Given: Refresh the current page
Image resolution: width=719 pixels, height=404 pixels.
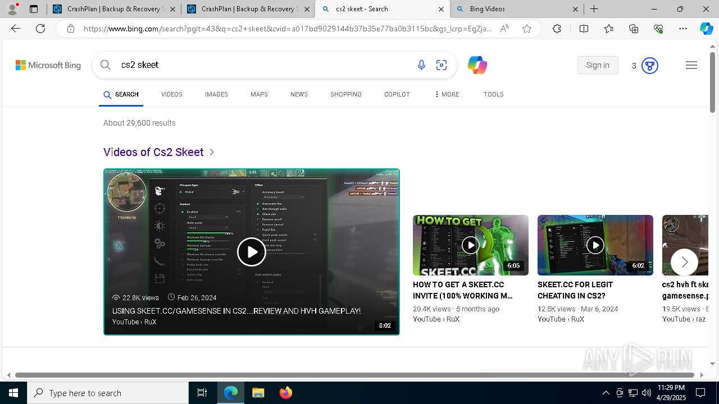Looking at the screenshot, I should click(40, 29).
